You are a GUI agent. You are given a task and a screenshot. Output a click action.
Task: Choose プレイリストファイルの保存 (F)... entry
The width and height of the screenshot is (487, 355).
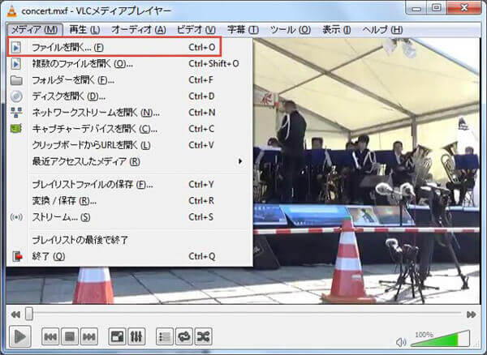tap(130, 185)
